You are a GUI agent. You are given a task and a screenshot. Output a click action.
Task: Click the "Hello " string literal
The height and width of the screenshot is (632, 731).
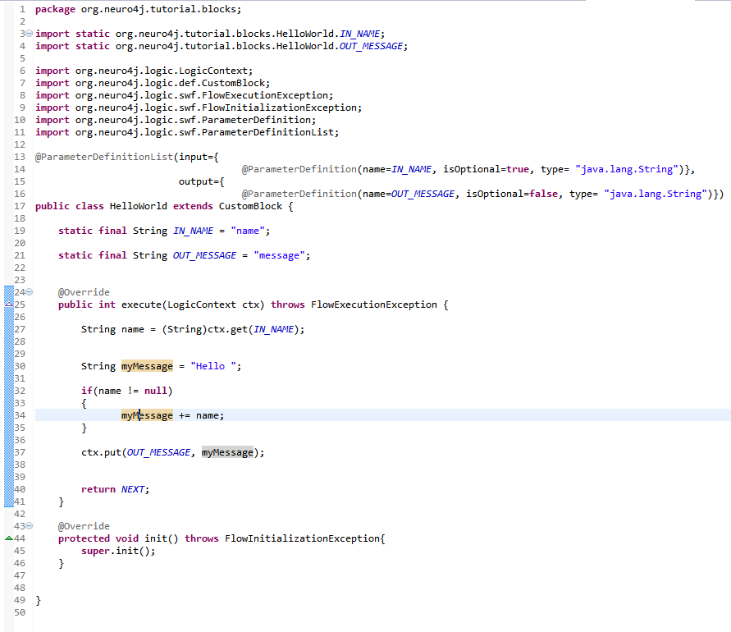click(x=213, y=366)
